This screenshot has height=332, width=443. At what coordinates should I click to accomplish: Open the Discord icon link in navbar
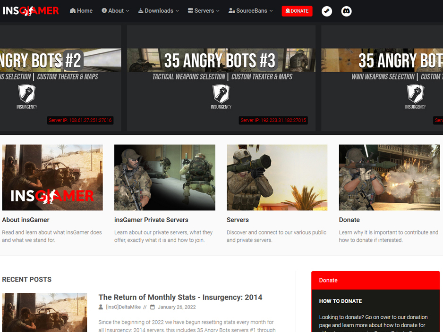(347, 11)
